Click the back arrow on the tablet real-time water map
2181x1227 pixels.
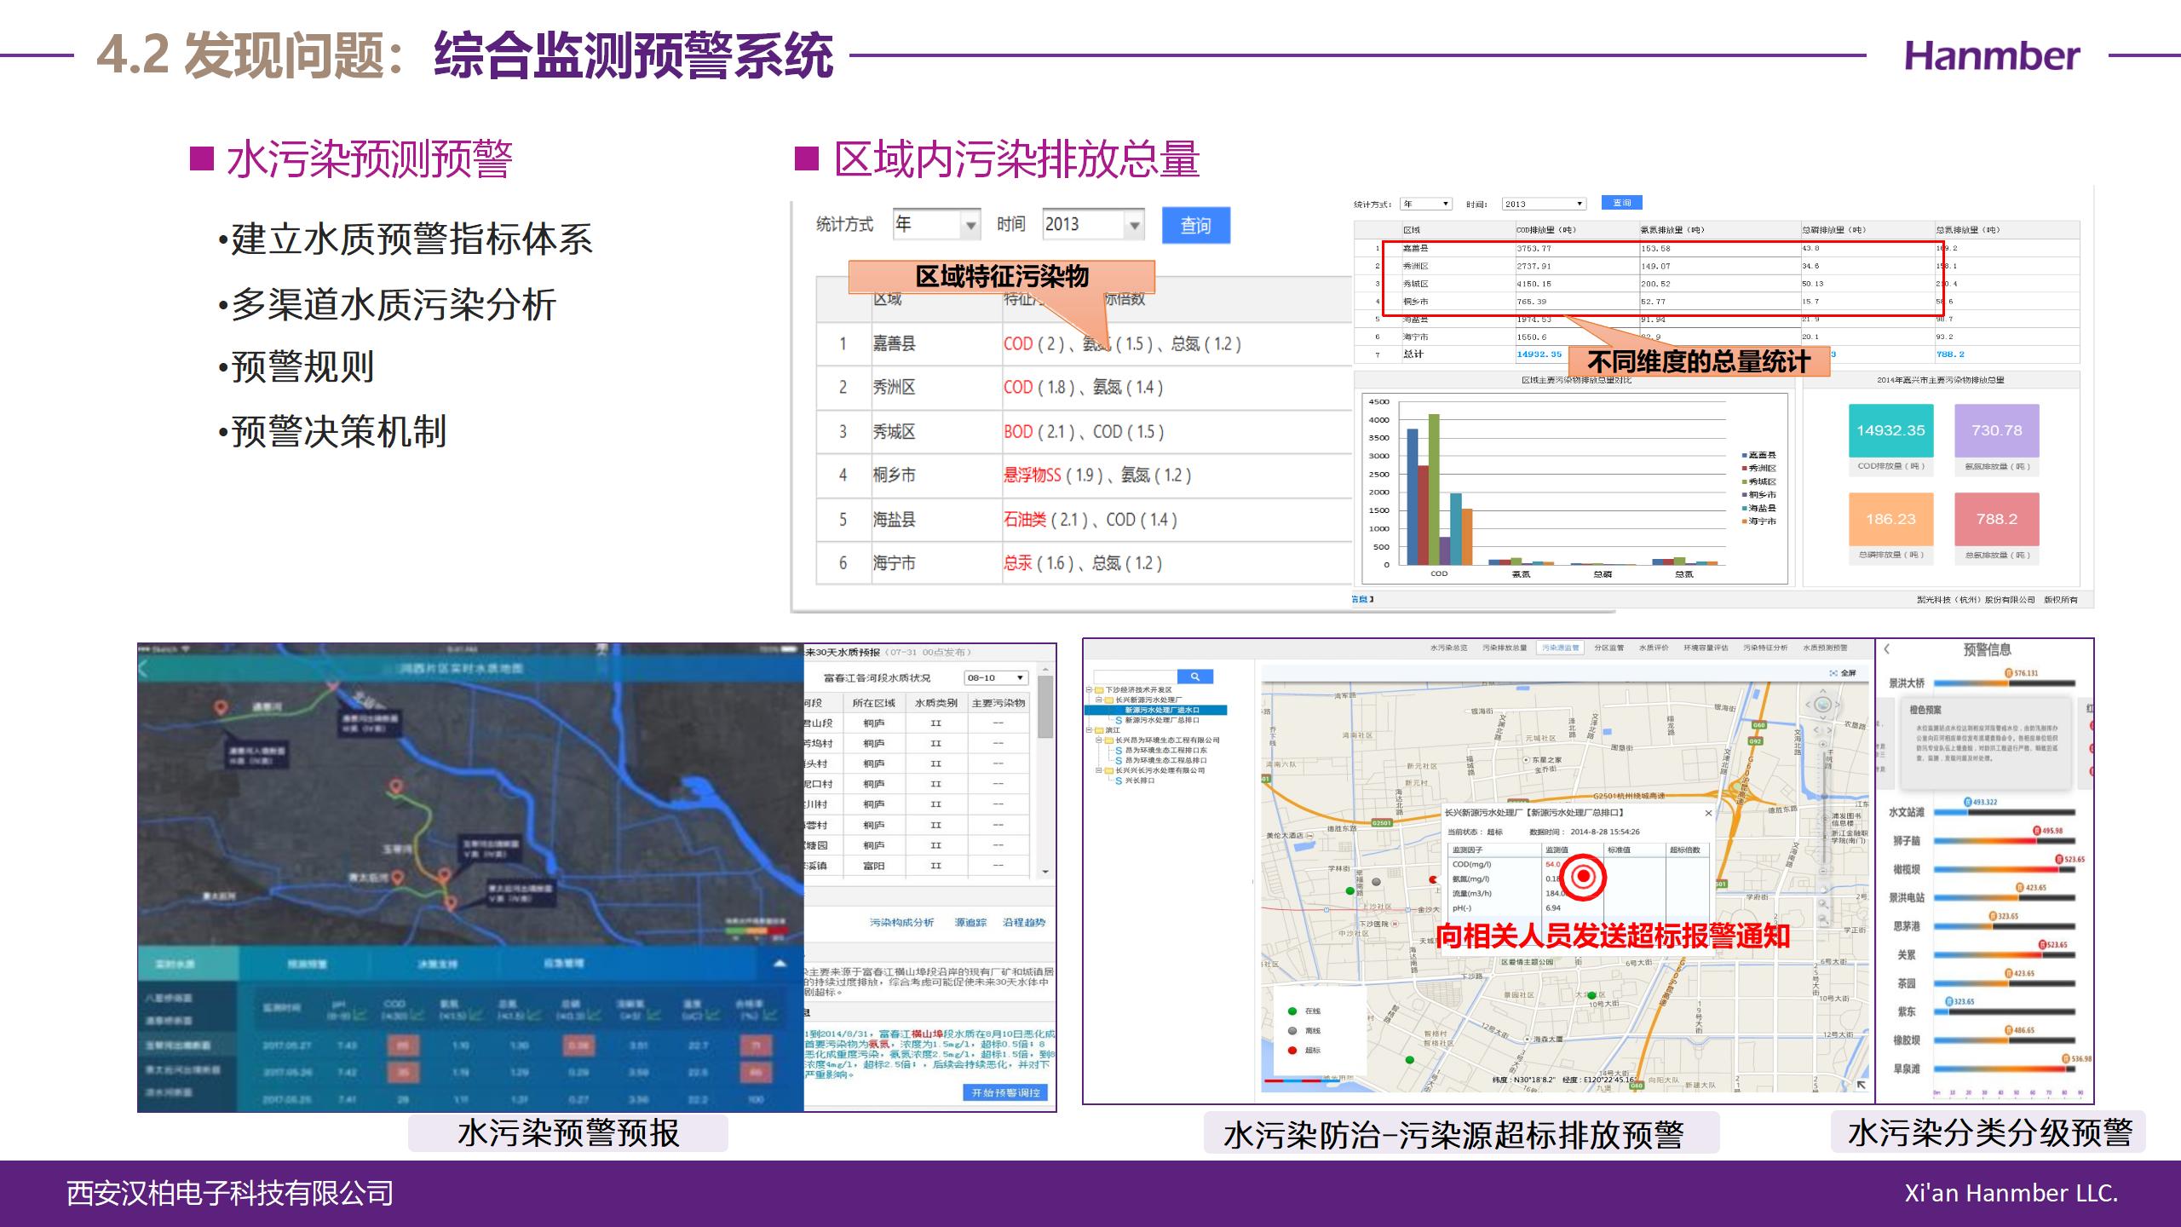(144, 669)
